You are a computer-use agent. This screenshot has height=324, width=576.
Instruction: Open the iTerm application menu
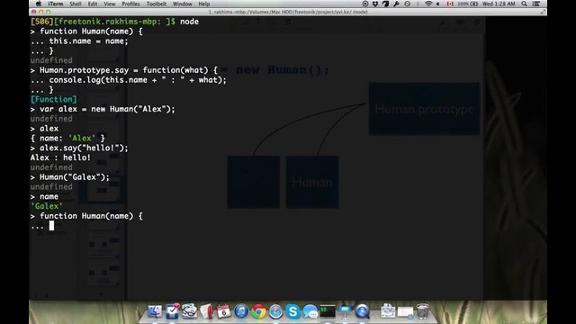point(56,4)
